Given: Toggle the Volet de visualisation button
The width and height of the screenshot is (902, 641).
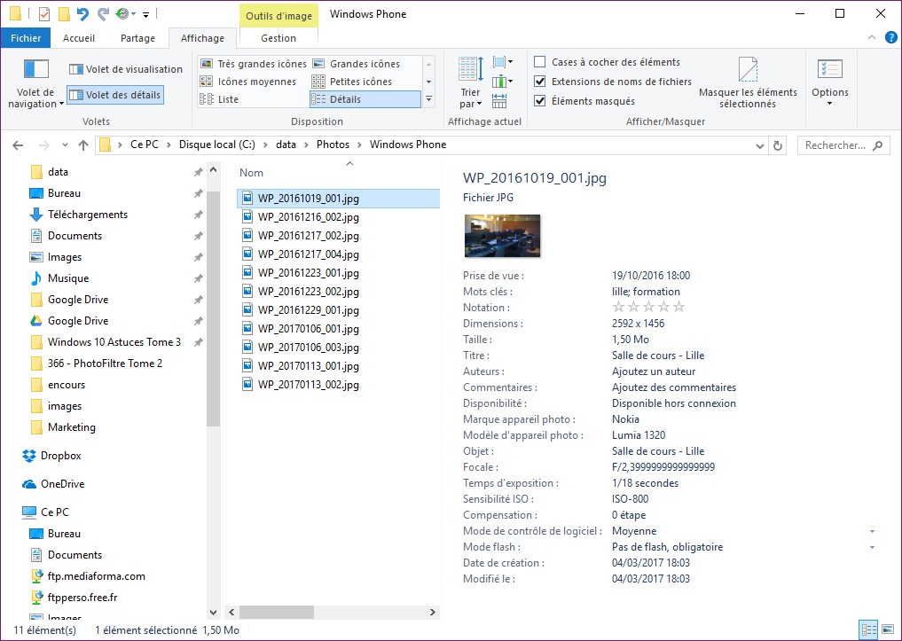Looking at the screenshot, I should coord(125,69).
